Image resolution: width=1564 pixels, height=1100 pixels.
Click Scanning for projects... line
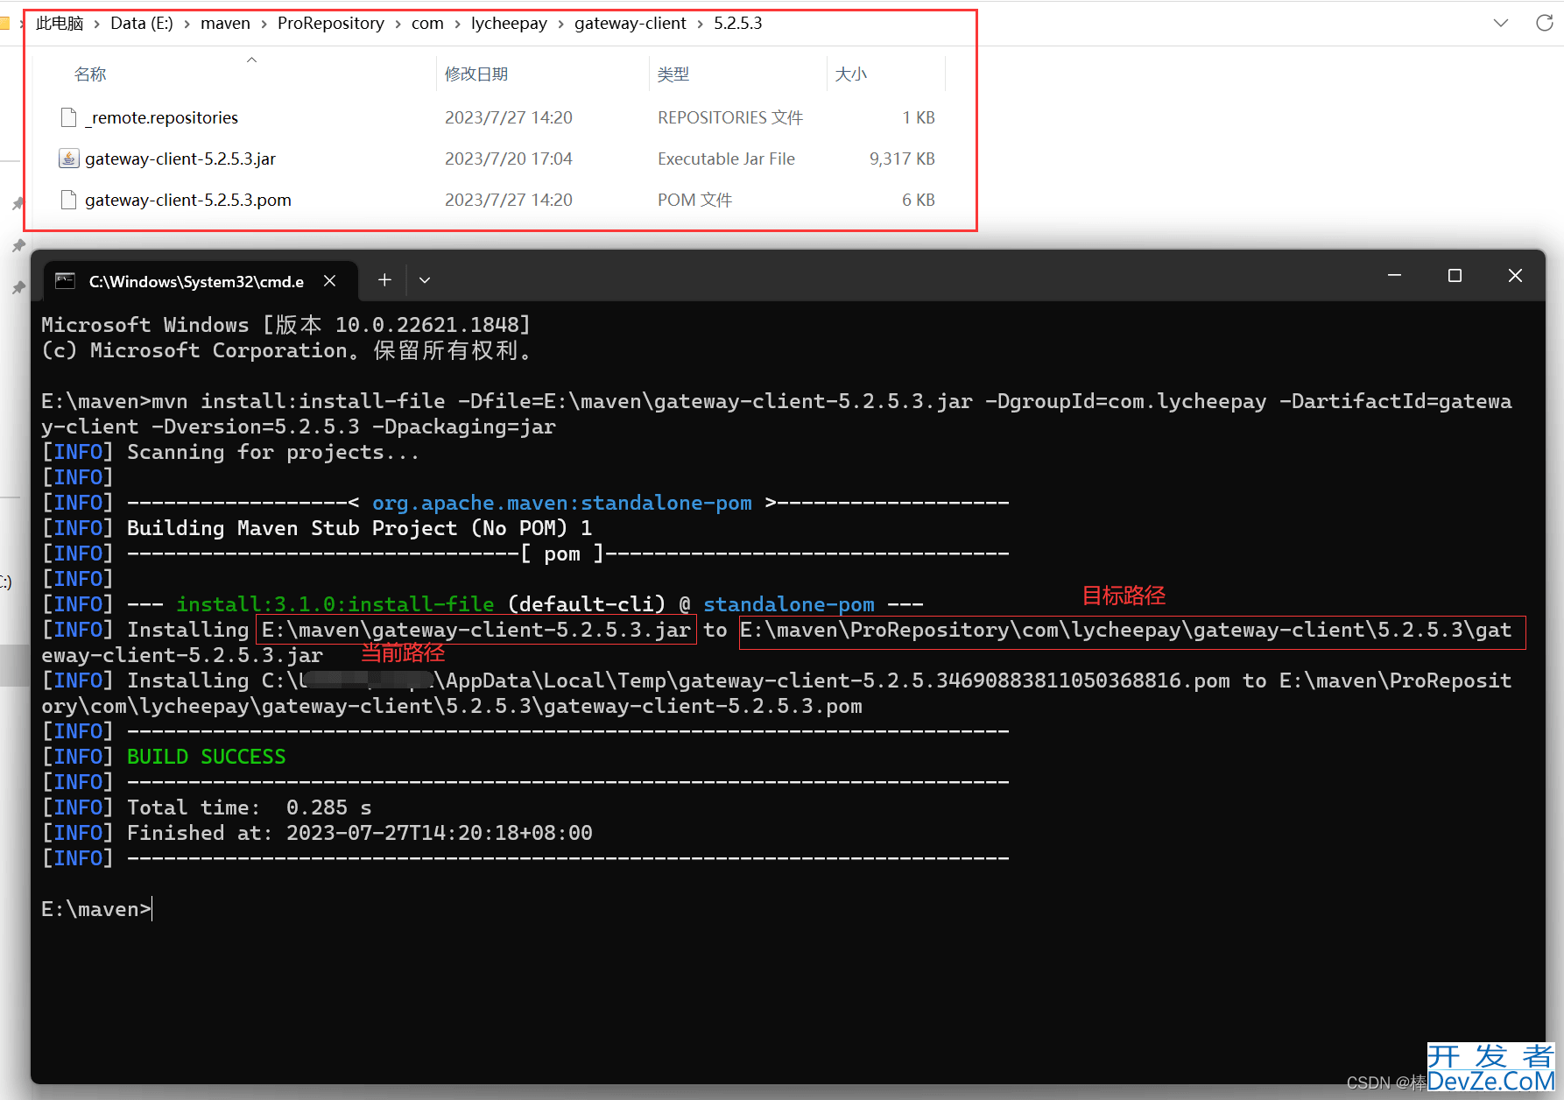[273, 452]
